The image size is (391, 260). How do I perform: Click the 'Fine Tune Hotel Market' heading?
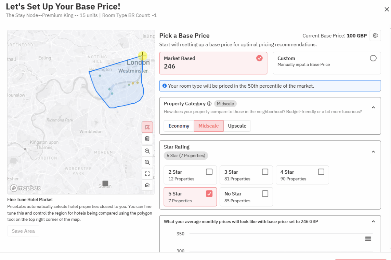30,200
